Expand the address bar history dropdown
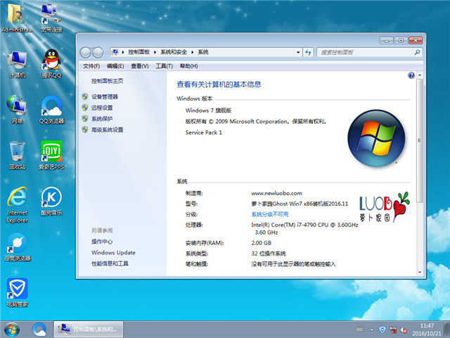 pos(298,52)
